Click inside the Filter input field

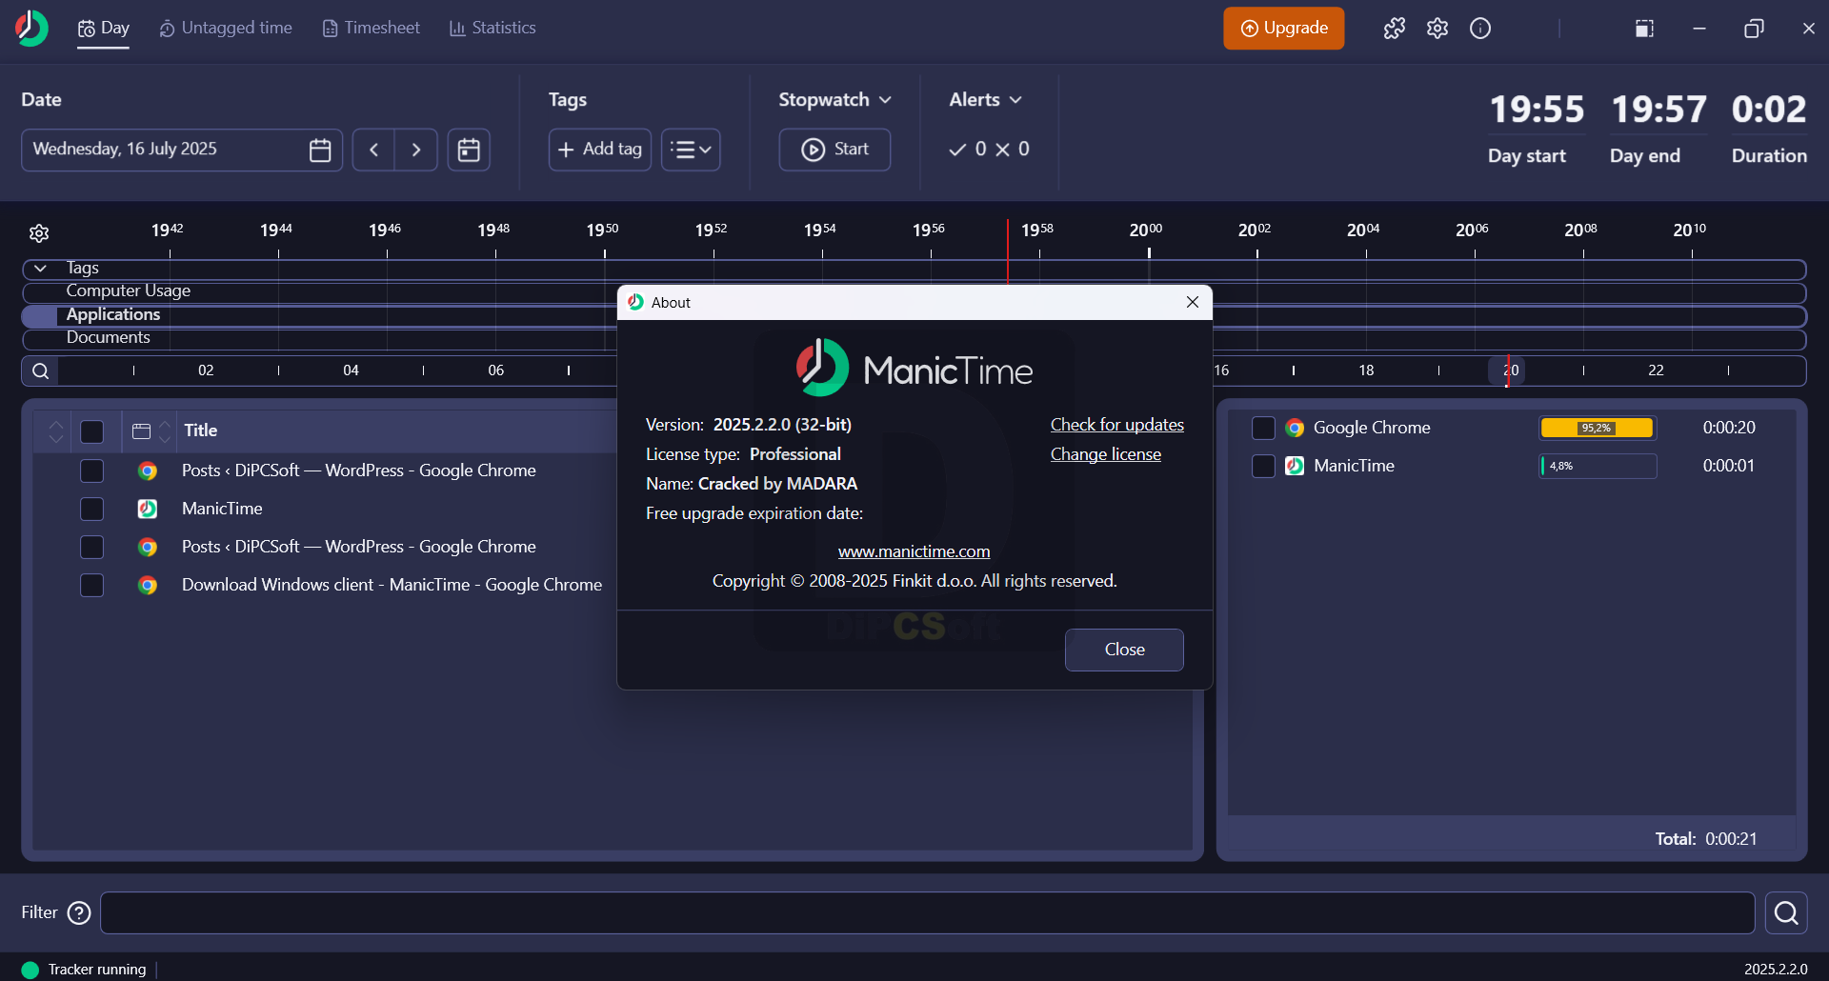927,913
